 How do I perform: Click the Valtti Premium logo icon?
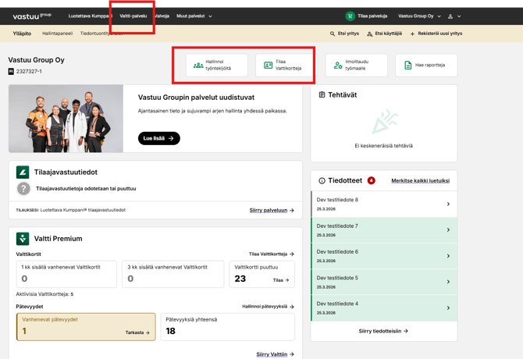click(23, 239)
